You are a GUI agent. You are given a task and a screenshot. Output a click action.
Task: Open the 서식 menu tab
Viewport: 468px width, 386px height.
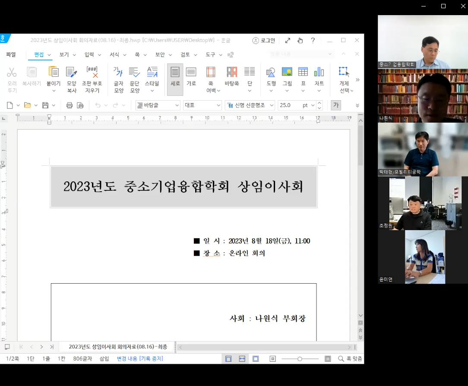click(x=114, y=54)
